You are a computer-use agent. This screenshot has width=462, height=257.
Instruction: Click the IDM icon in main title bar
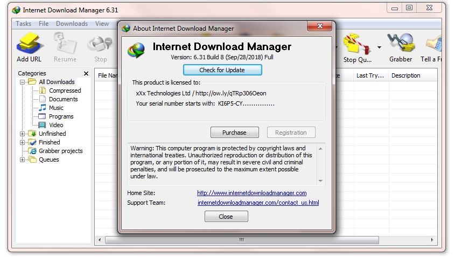pyautogui.click(x=16, y=10)
